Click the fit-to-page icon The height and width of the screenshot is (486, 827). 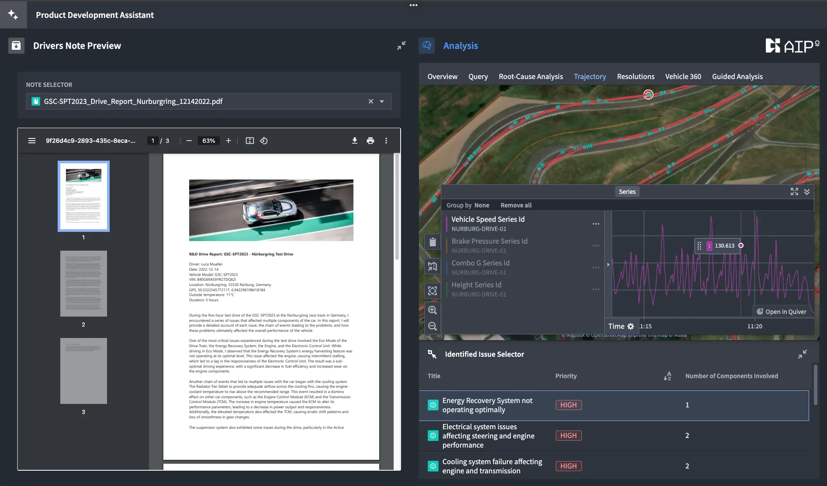coord(250,141)
